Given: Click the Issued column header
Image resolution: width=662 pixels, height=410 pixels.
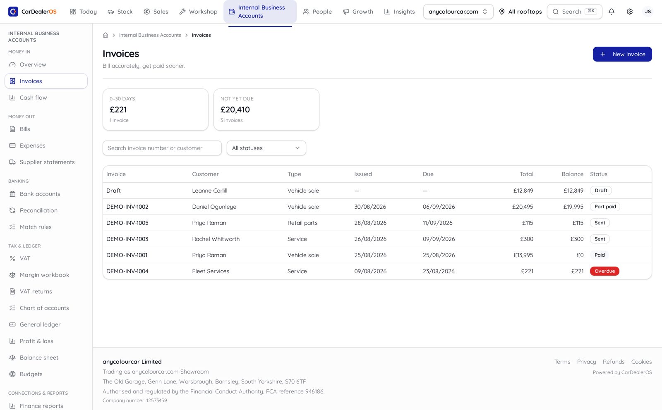Looking at the screenshot, I should 363,174.
